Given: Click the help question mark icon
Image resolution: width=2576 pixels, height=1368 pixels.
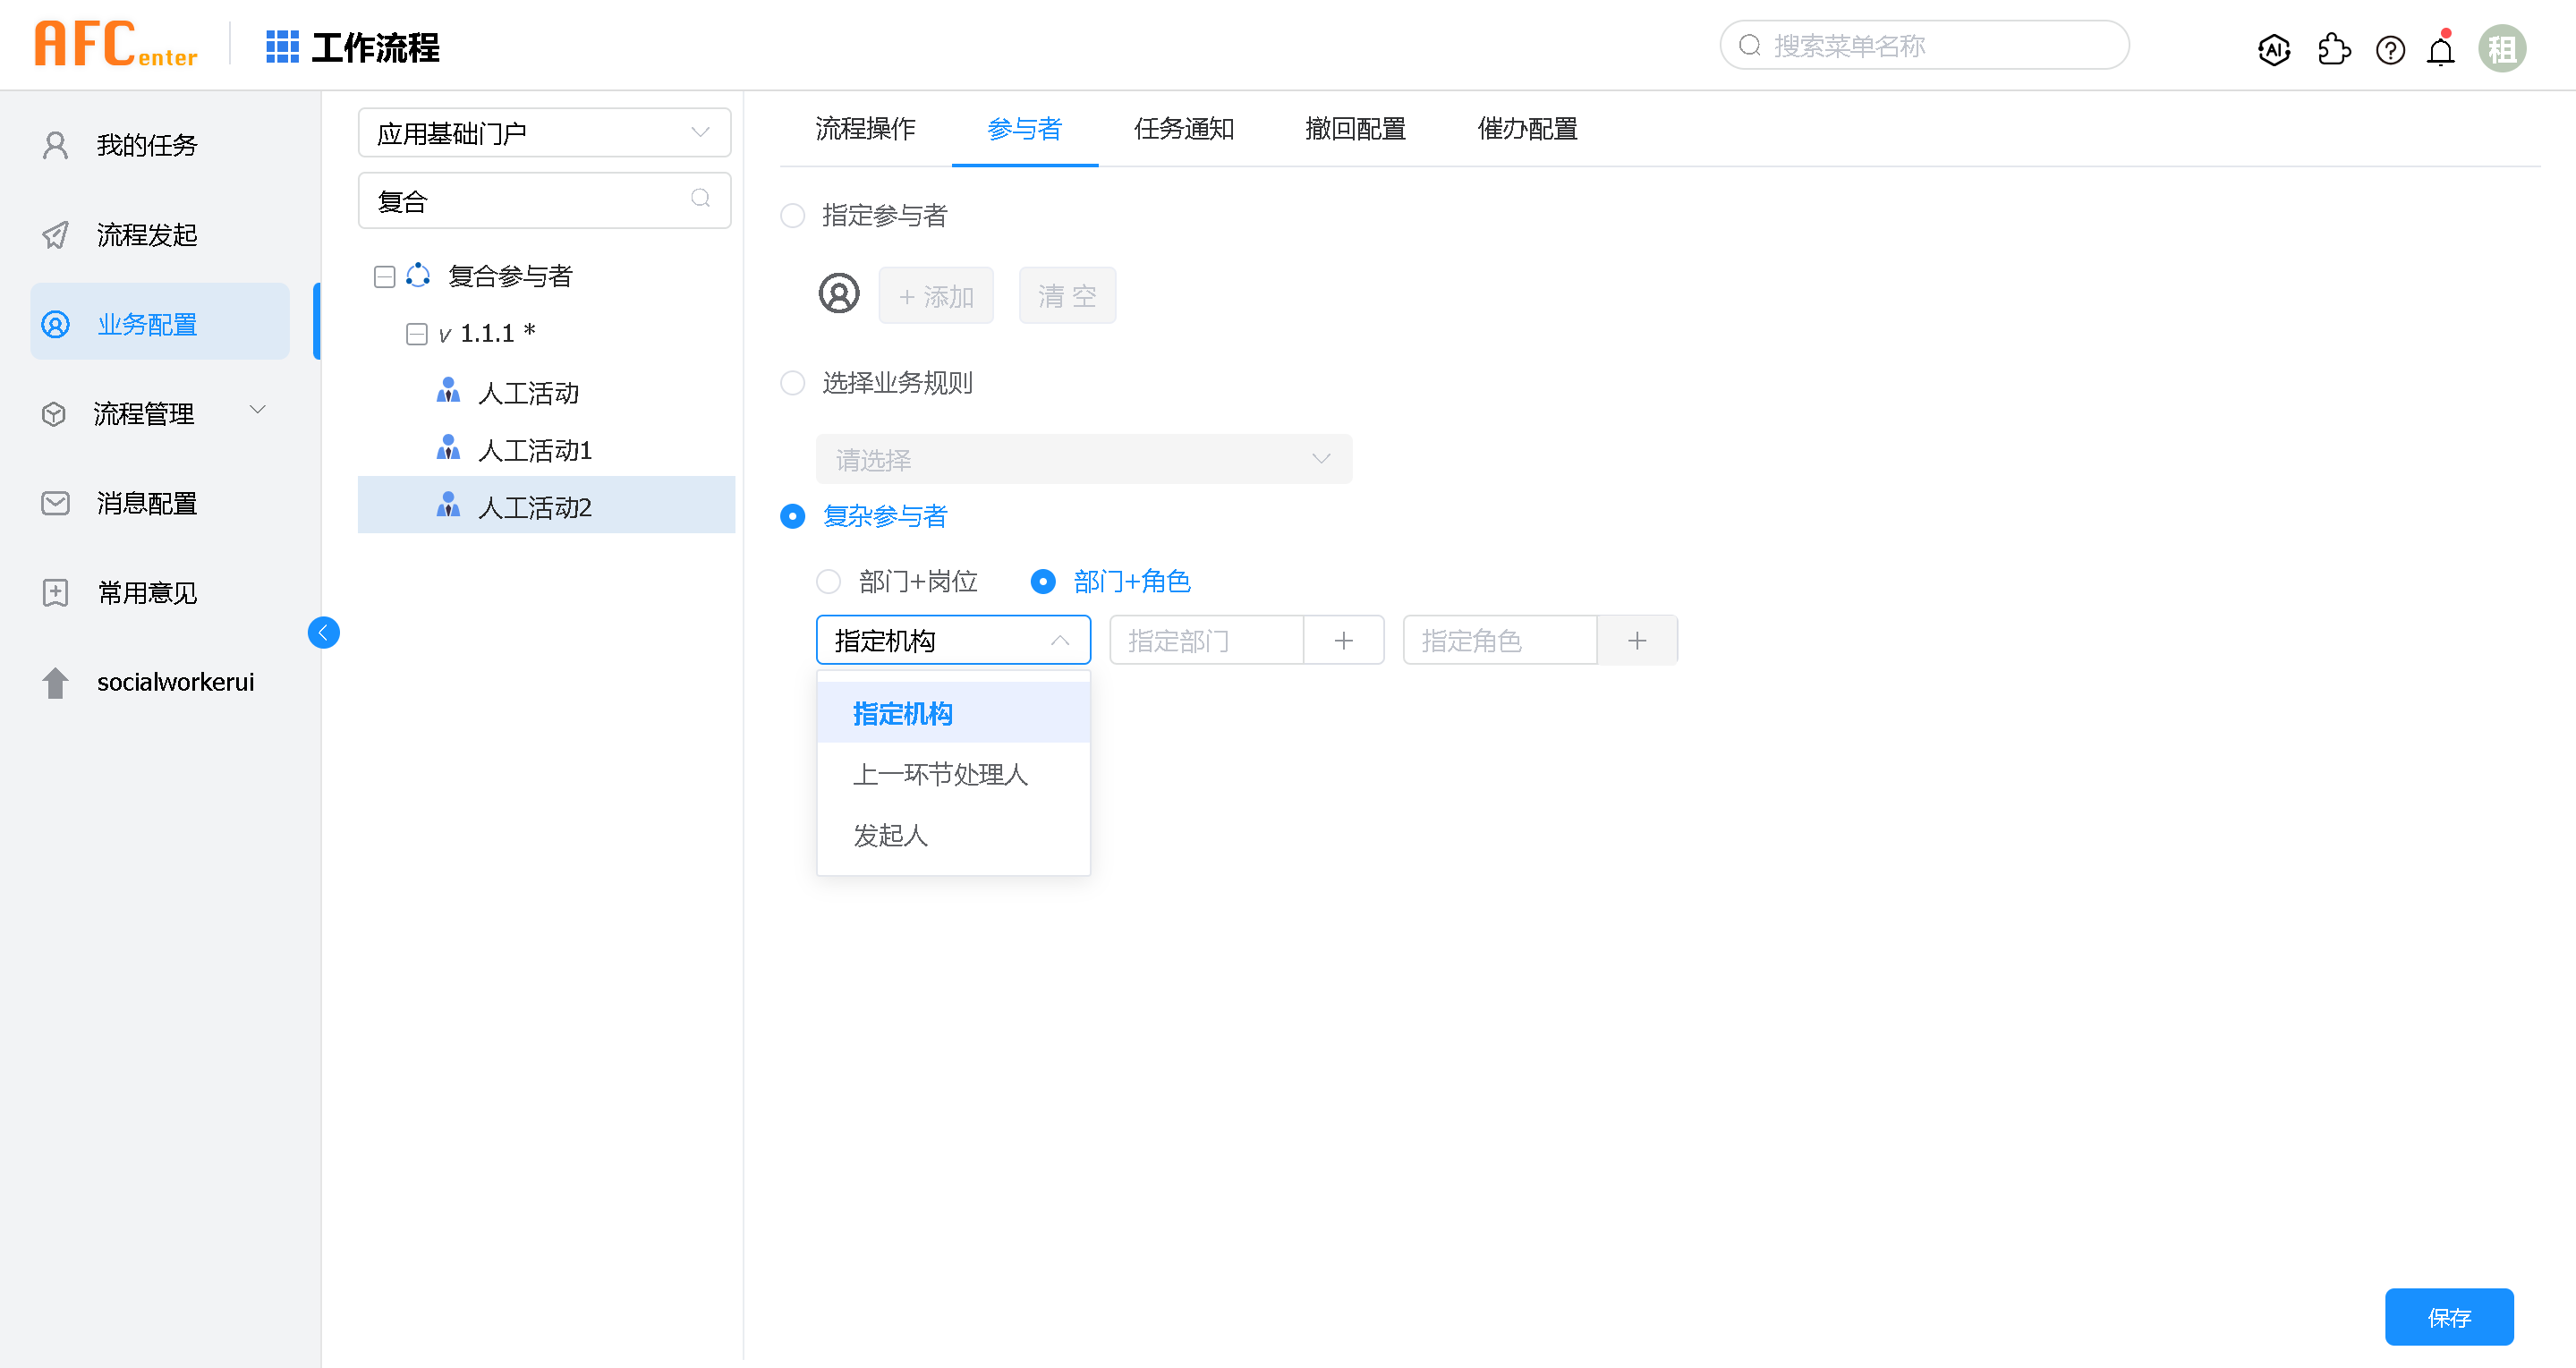Looking at the screenshot, I should coord(2390,49).
